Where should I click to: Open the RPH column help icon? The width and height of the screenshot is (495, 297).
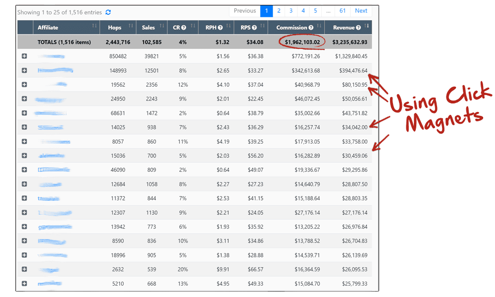click(x=220, y=28)
